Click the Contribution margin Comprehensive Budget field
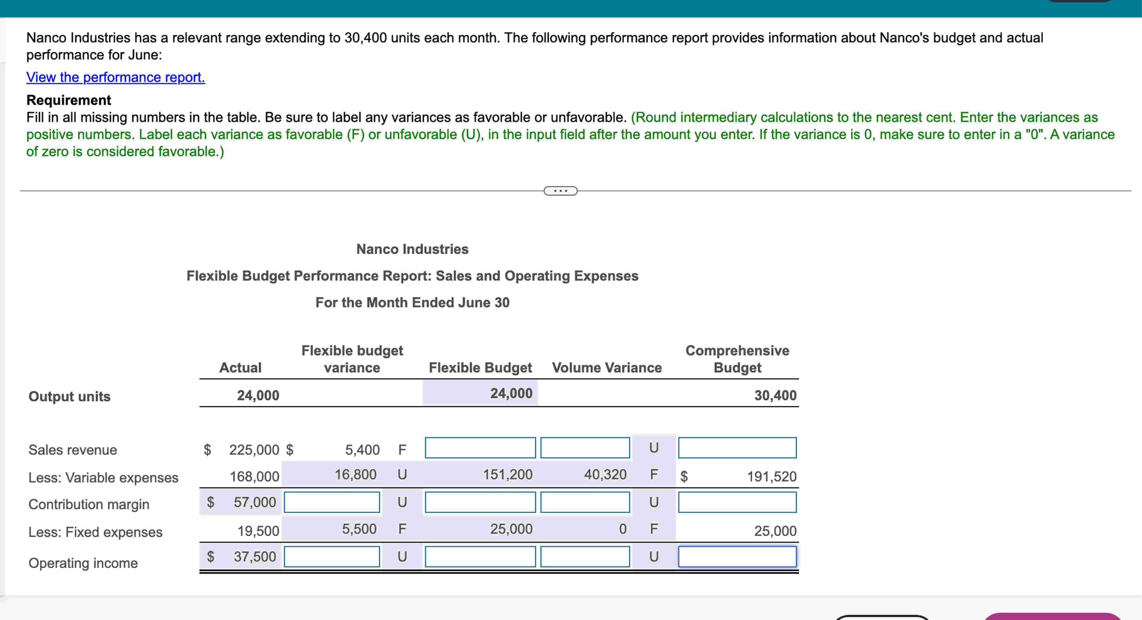 [737, 503]
